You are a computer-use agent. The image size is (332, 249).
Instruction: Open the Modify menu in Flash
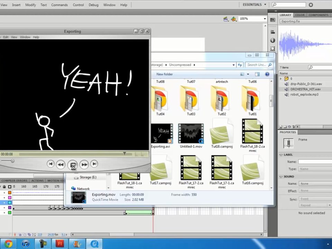[30, 5]
